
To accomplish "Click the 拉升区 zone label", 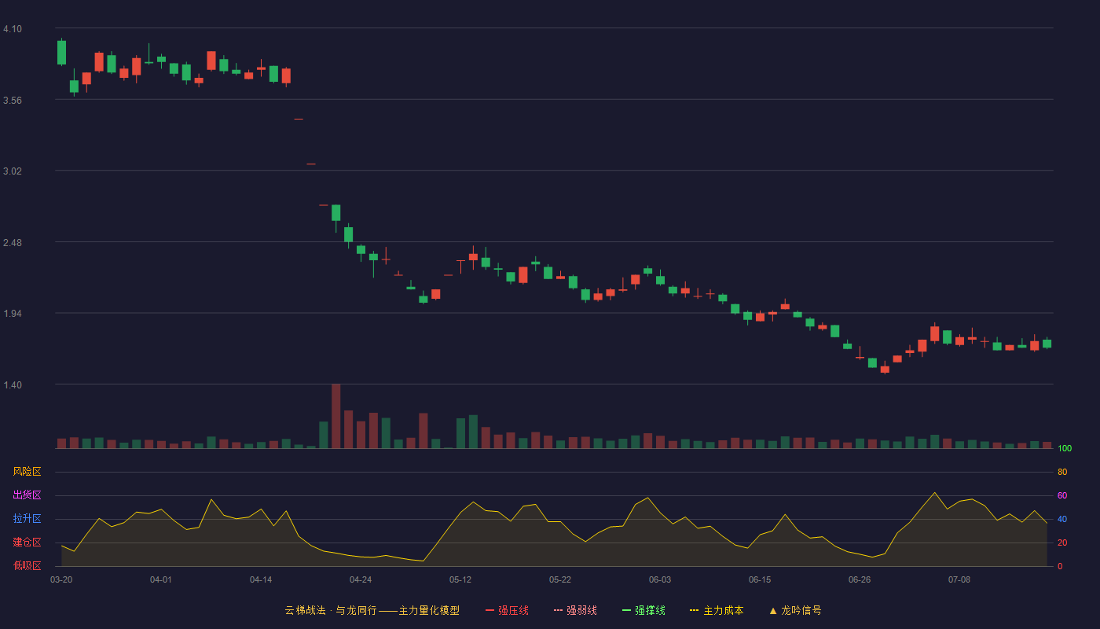I will click(27, 519).
